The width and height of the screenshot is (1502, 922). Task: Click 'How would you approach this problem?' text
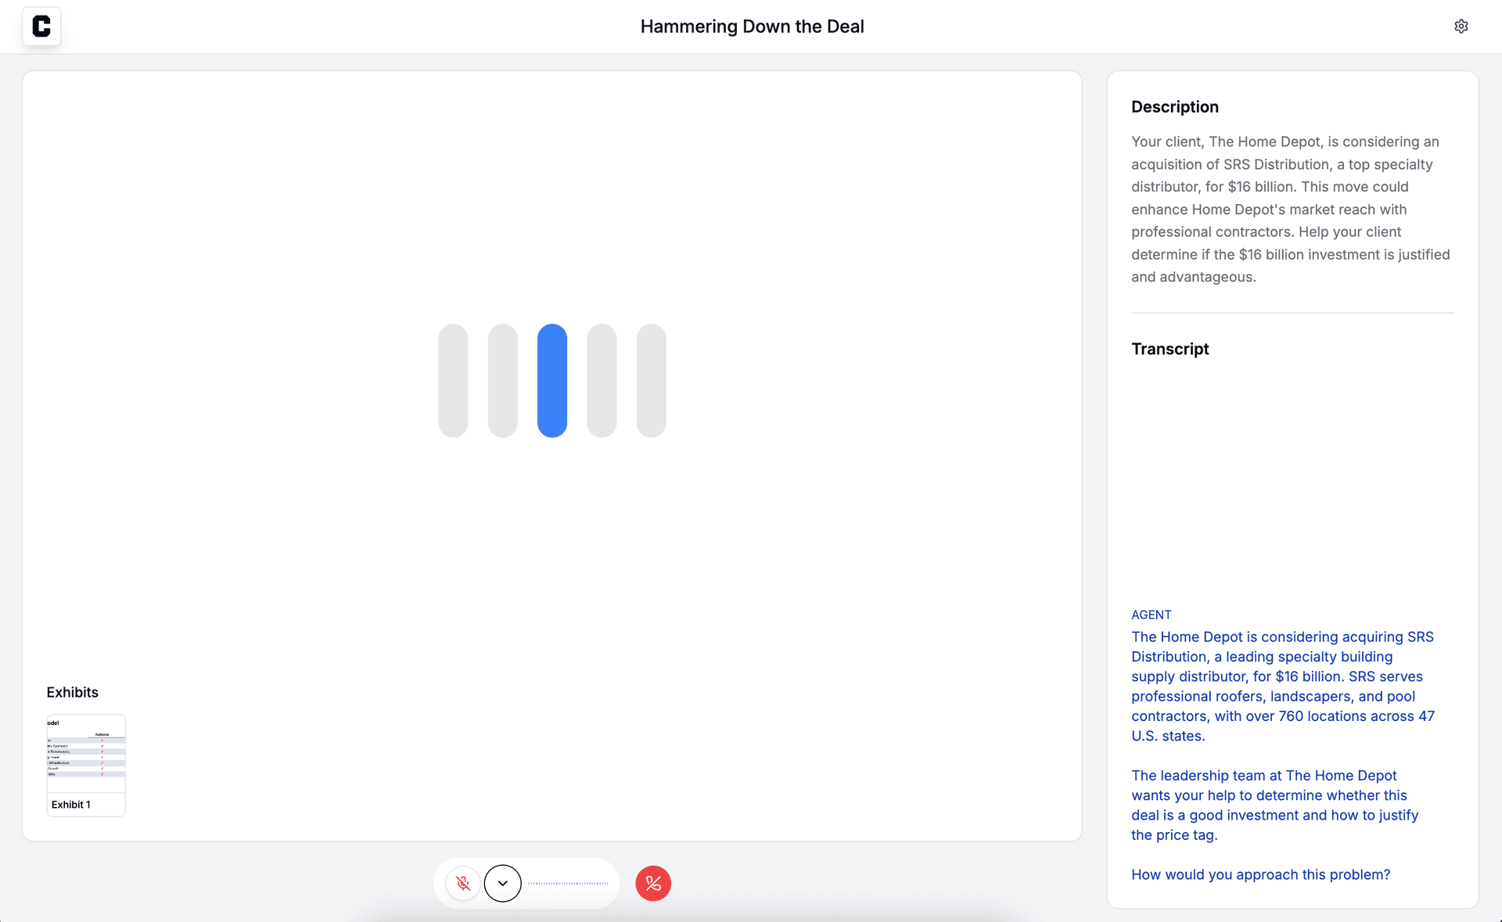click(1260, 874)
